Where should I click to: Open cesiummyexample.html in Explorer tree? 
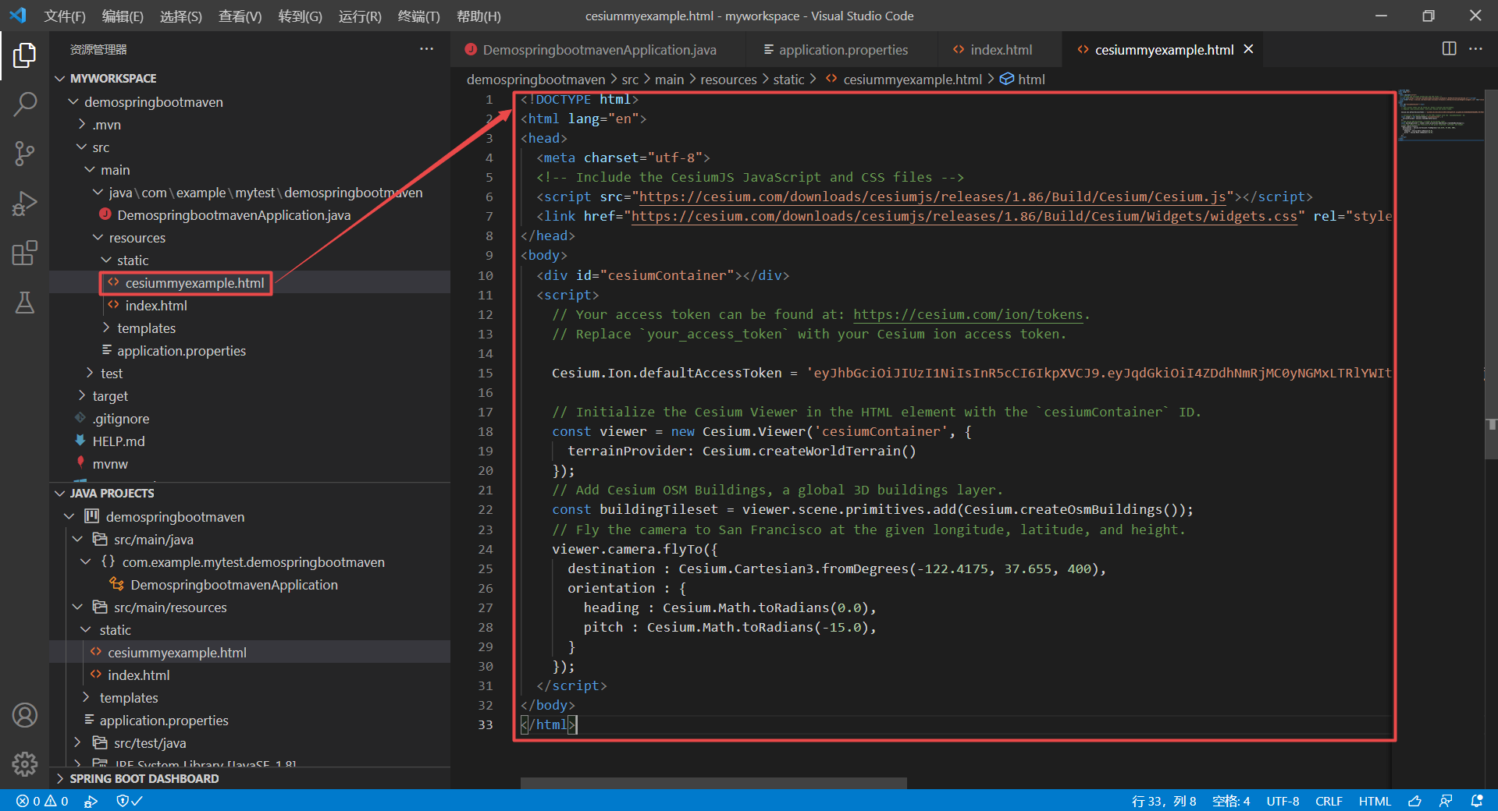(194, 283)
